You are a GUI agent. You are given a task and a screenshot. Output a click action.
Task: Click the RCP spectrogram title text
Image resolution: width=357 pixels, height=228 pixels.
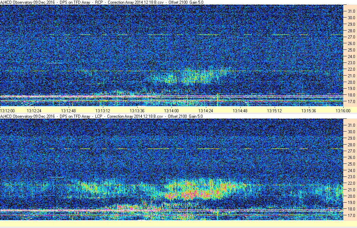[102, 2]
